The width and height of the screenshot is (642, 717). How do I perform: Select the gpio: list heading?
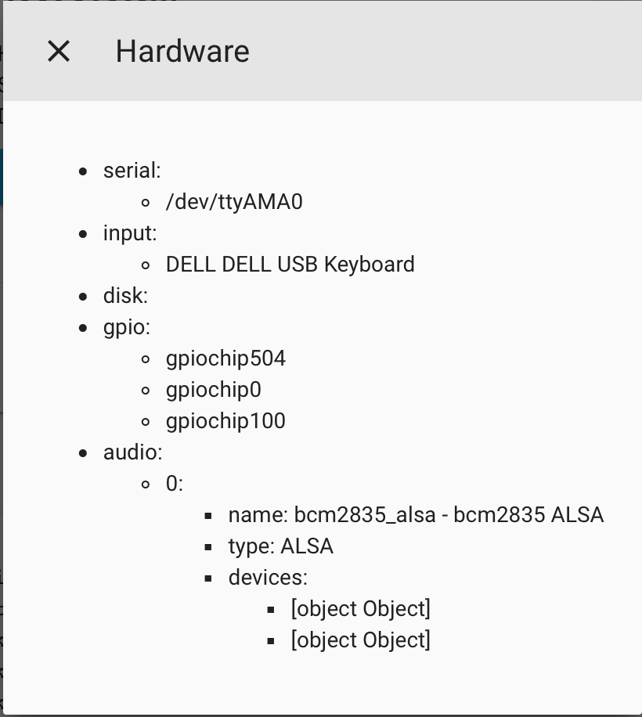tap(127, 327)
